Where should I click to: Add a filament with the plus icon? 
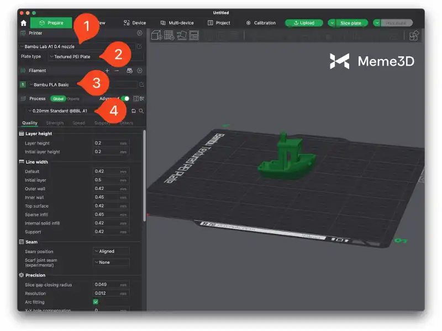pyautogui.click(x=107, y=71)
